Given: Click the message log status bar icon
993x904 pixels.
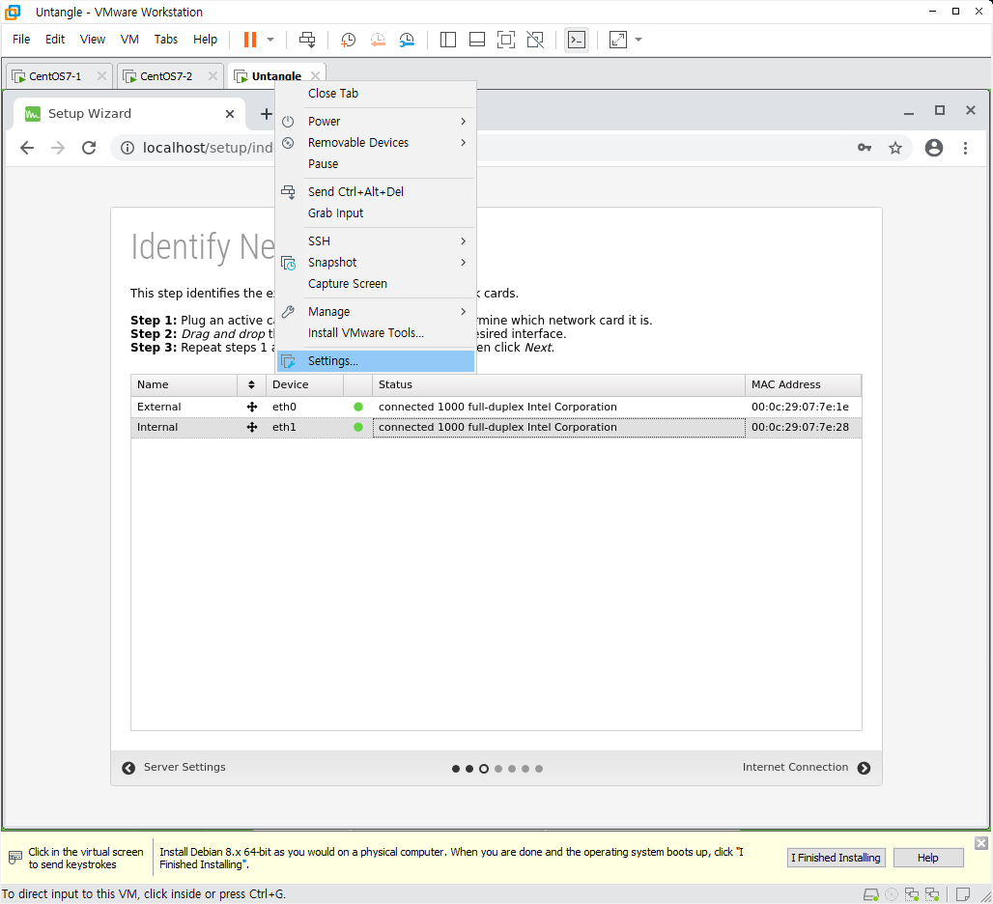Looking at the screenshot, I should click(x=963, y=894).
